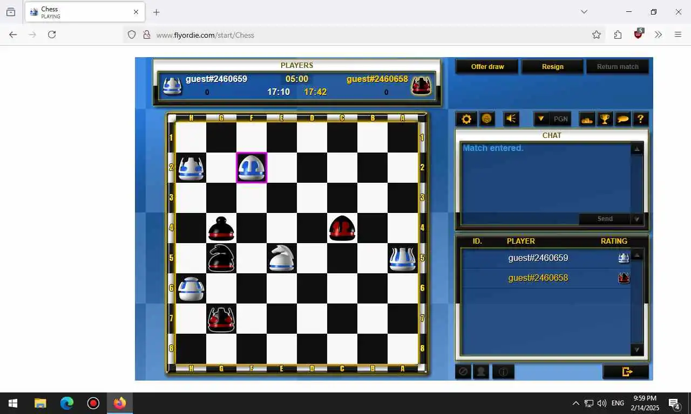691x414 pixels.
Task: Select guest#2460659 in the player list
Action: [x=545, y=258]
